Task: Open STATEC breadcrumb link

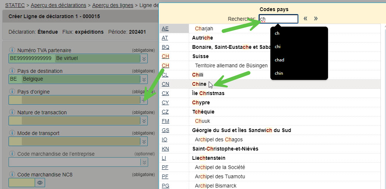Action: pos(14,5)
